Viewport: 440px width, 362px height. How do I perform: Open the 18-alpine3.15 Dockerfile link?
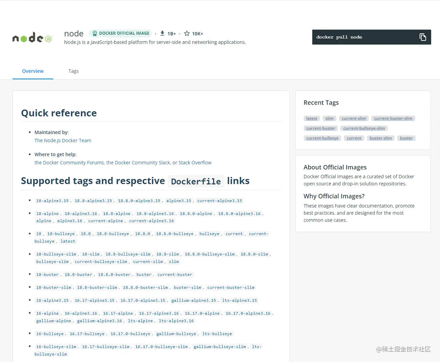[52, 201]
